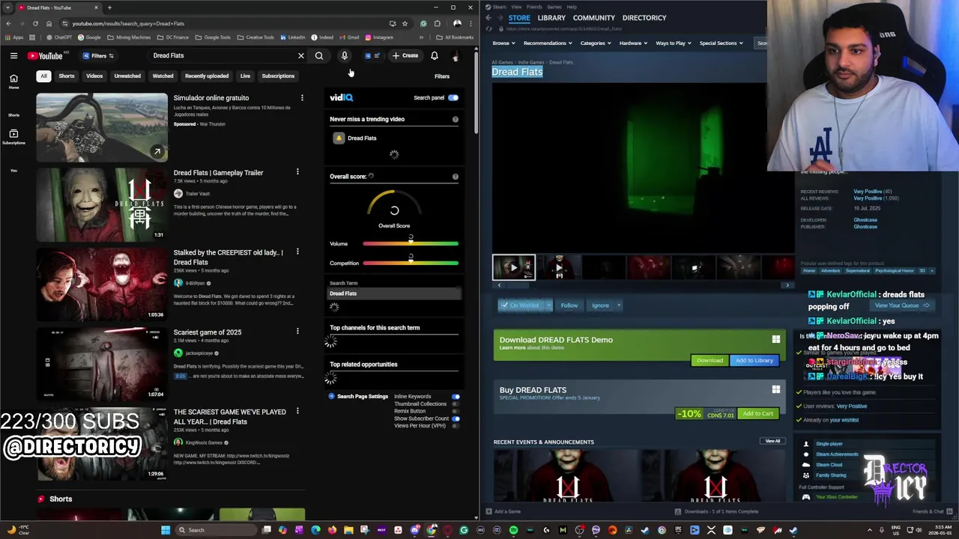The width and height of the screenshot is (959, 539).
Task: Open Spotify from the taskbar
Action: [x=513, y=530]
